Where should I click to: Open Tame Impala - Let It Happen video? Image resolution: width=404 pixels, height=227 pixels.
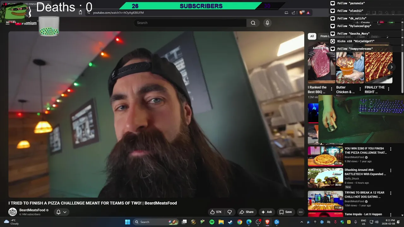click(x=363, y=214)
